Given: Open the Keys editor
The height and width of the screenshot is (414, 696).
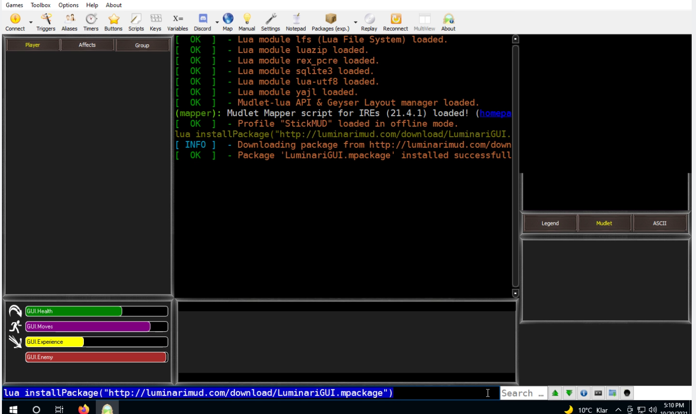Looking at the screenshot, I should 155,22.
